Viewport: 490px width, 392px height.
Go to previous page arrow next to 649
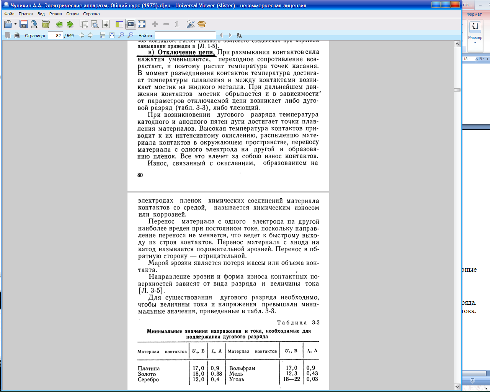point(82,35)
